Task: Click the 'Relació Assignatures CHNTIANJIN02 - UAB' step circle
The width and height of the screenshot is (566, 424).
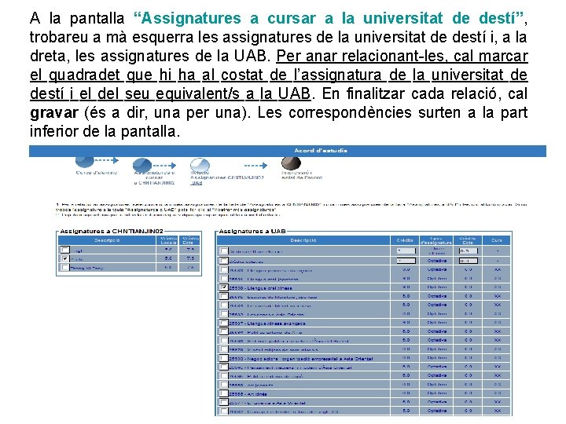Action: [200, 166]
